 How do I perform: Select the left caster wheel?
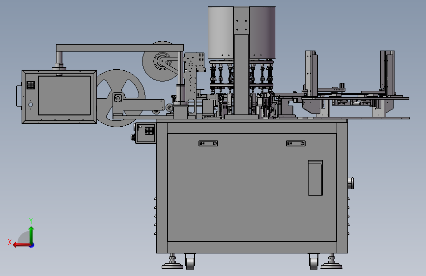pyautogui.click(x=190, y=261)
